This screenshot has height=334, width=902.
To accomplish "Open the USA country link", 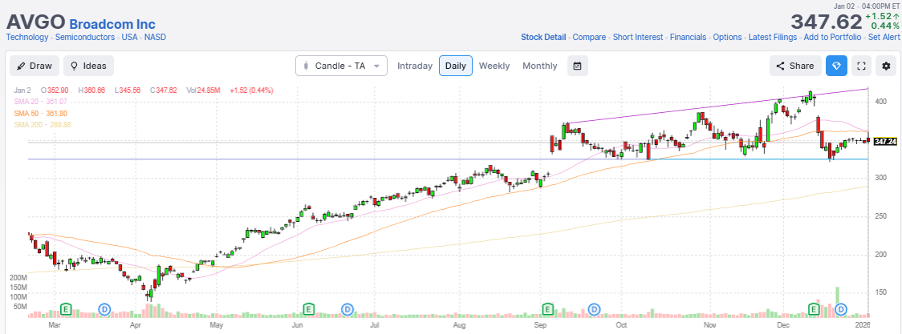I will [x=129, y=38].
